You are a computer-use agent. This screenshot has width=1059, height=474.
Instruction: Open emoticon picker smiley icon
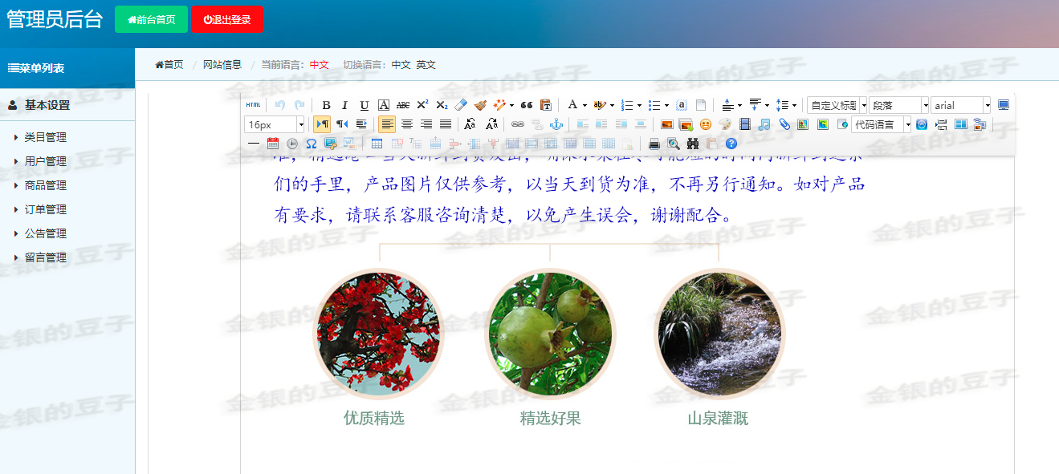coord(706,124)
